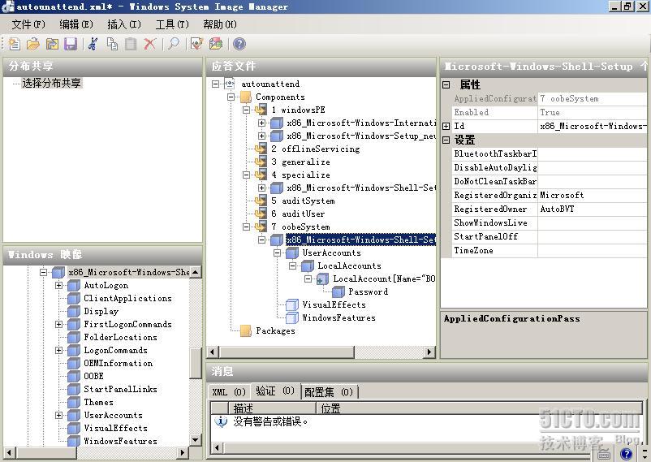
Task: Collapse the 7 oobeSystem pass
Action: pyautogui.click(x=246, y=227)
